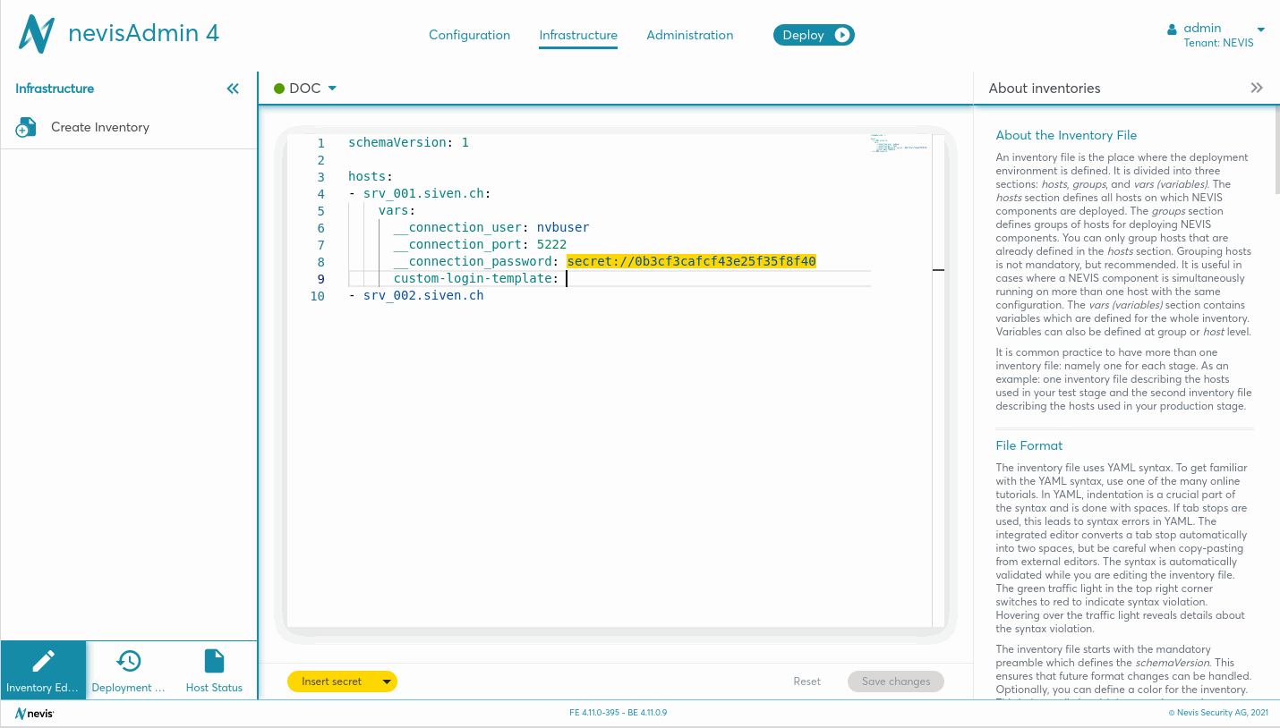The width and height of the screenshot is (1280, 728).
Task: Collapse the About inventories help panel
Action: (1257, 88)
